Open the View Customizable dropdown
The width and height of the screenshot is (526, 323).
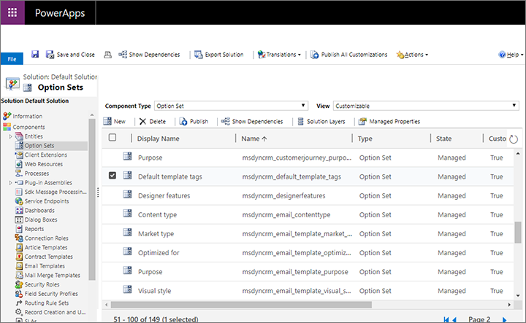426,106
